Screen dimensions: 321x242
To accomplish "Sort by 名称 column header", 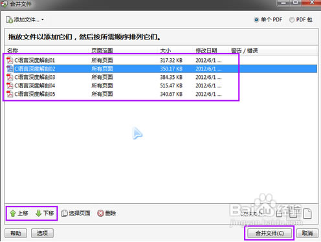I will pyautogui.click(x=12, y=50).
